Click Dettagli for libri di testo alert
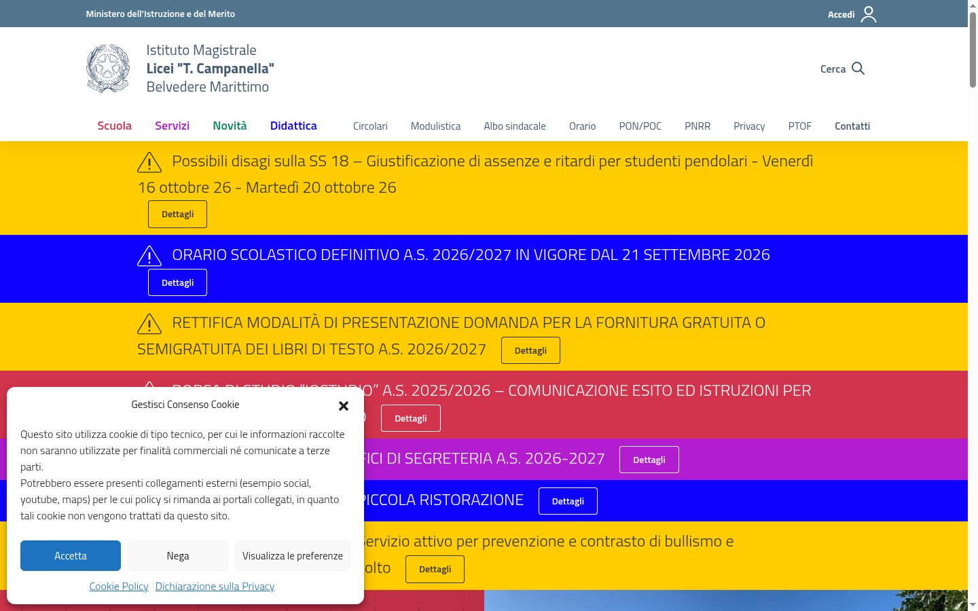This screenshot has height=611, width=978. click(x=530, y=351)
